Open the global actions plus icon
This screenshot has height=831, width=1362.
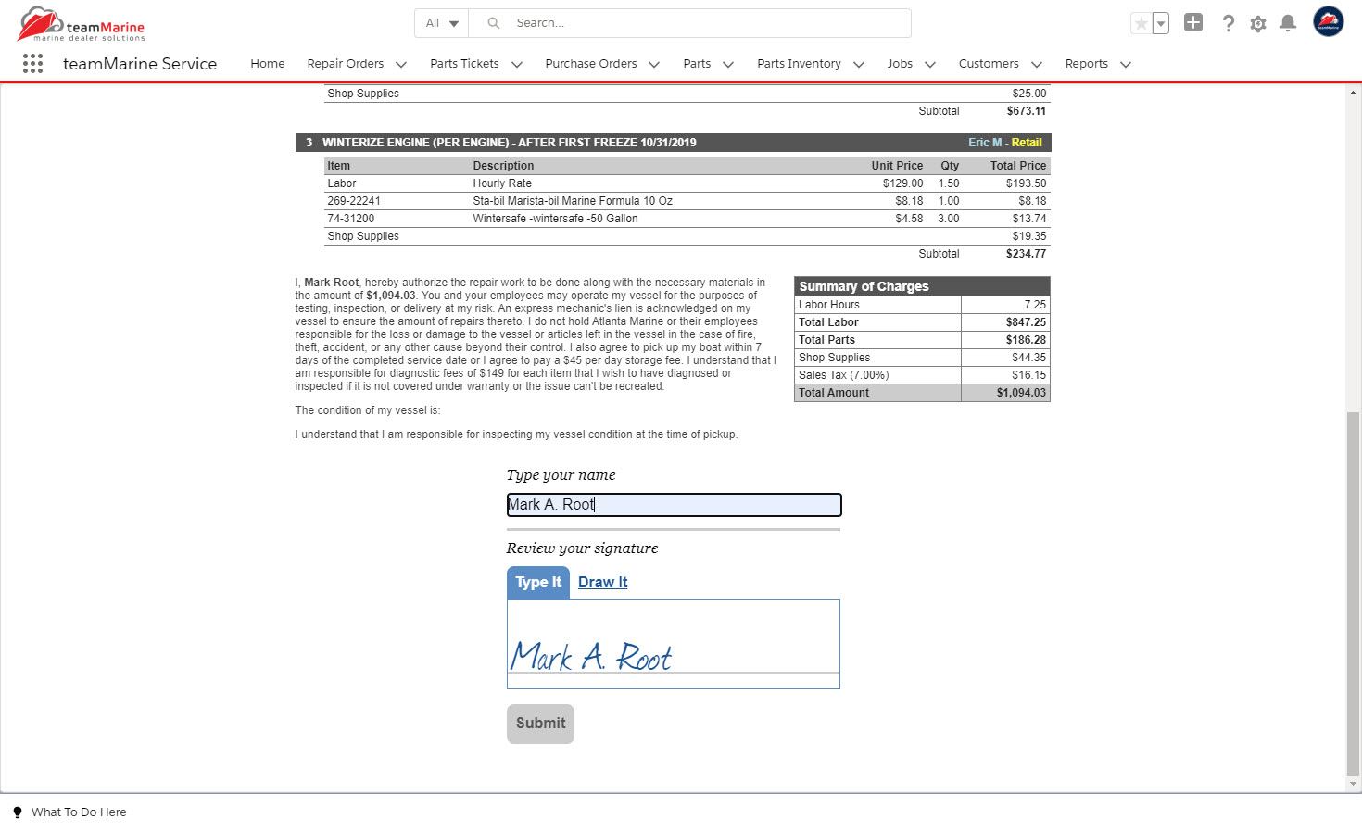(x=1193, y=23)
